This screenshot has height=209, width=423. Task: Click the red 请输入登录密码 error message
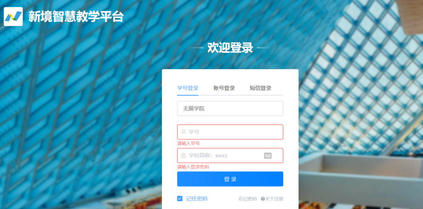tap(193, 167)
